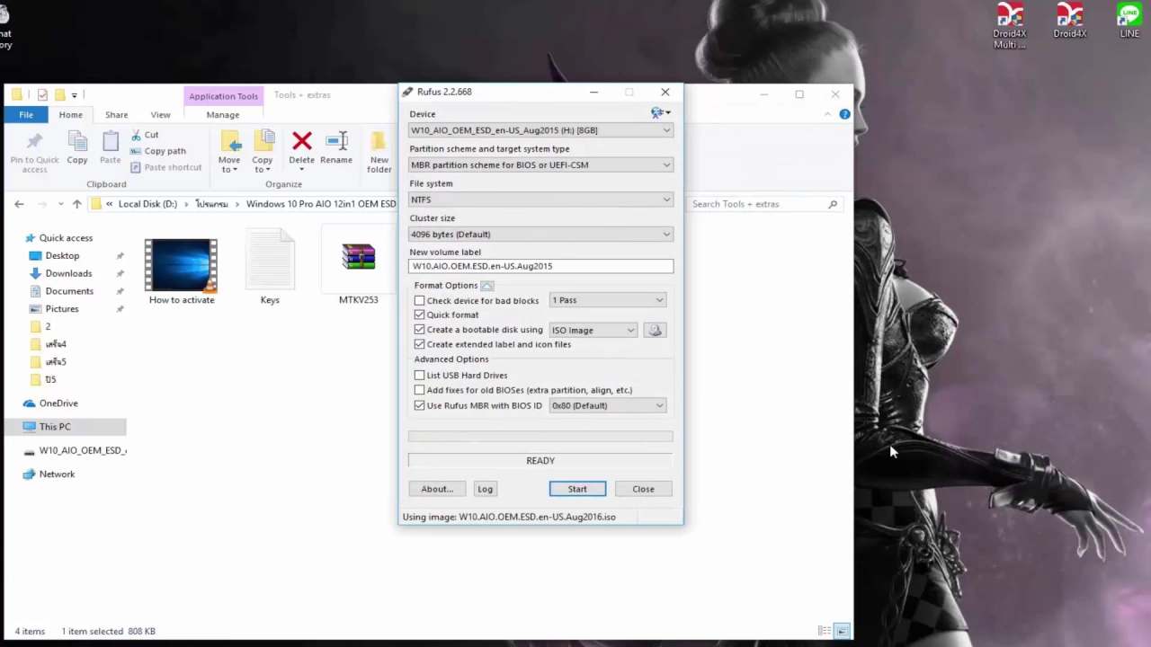Toggle the Quick format checkbox
Image resolution: width=1151 pixels, height=647 pixels.
pos(419,315)
